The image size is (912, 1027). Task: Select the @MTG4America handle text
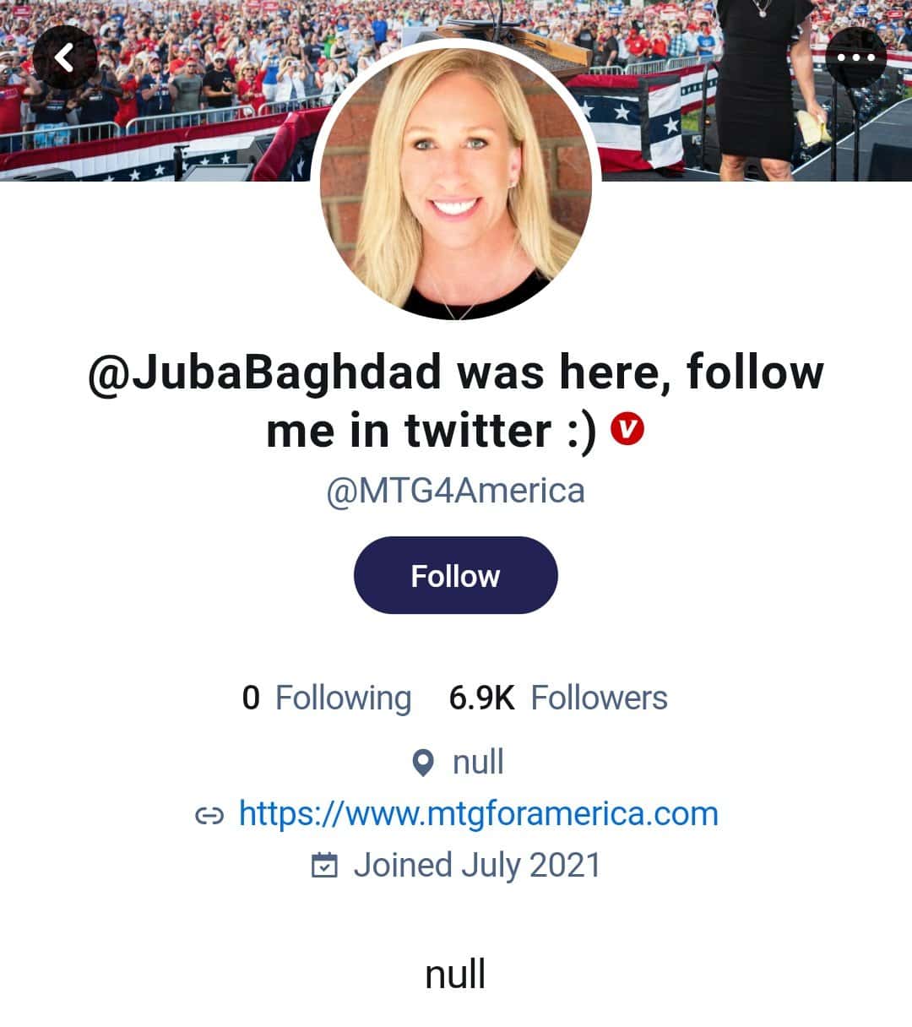[456, 491]
